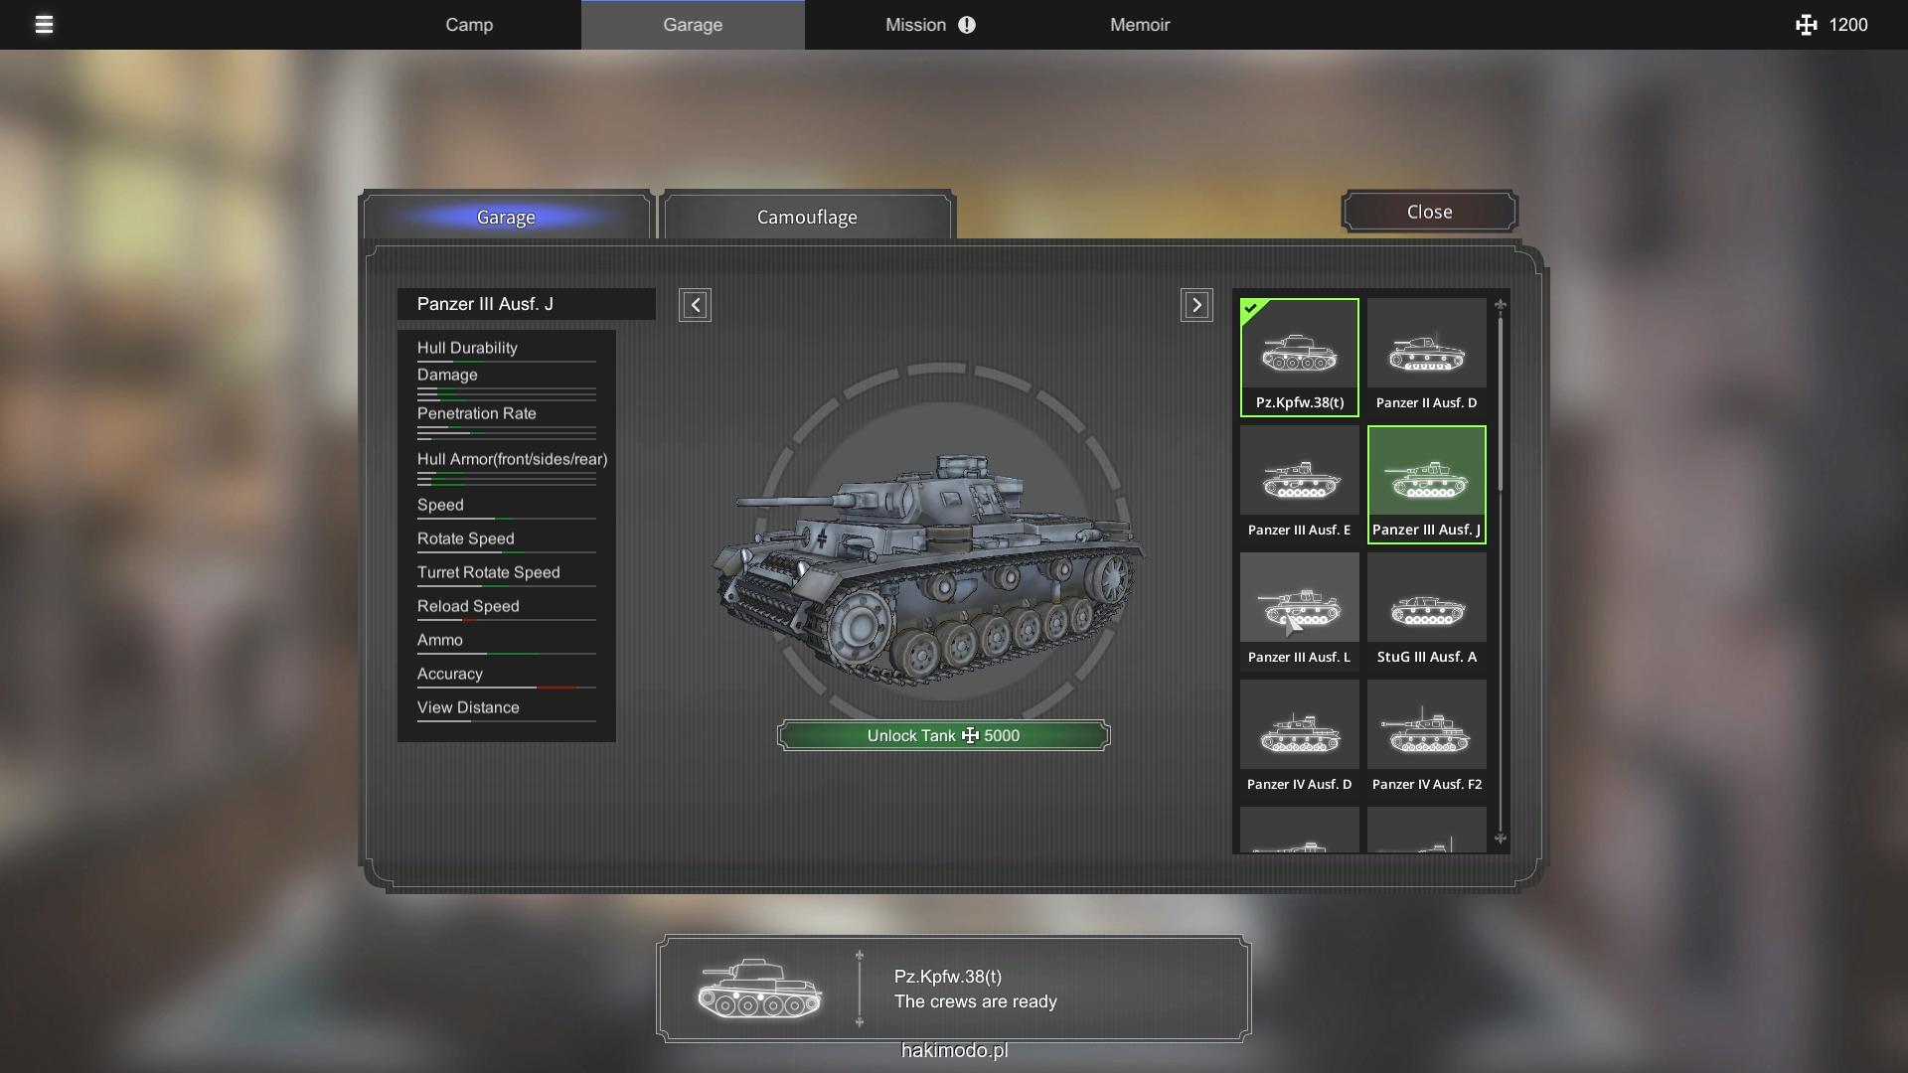The height and width of the screenshot is (1073, 1908).
Task: Click the Mission alert exclamation icon
Action: pyautogui.click(x=967, y=25)
